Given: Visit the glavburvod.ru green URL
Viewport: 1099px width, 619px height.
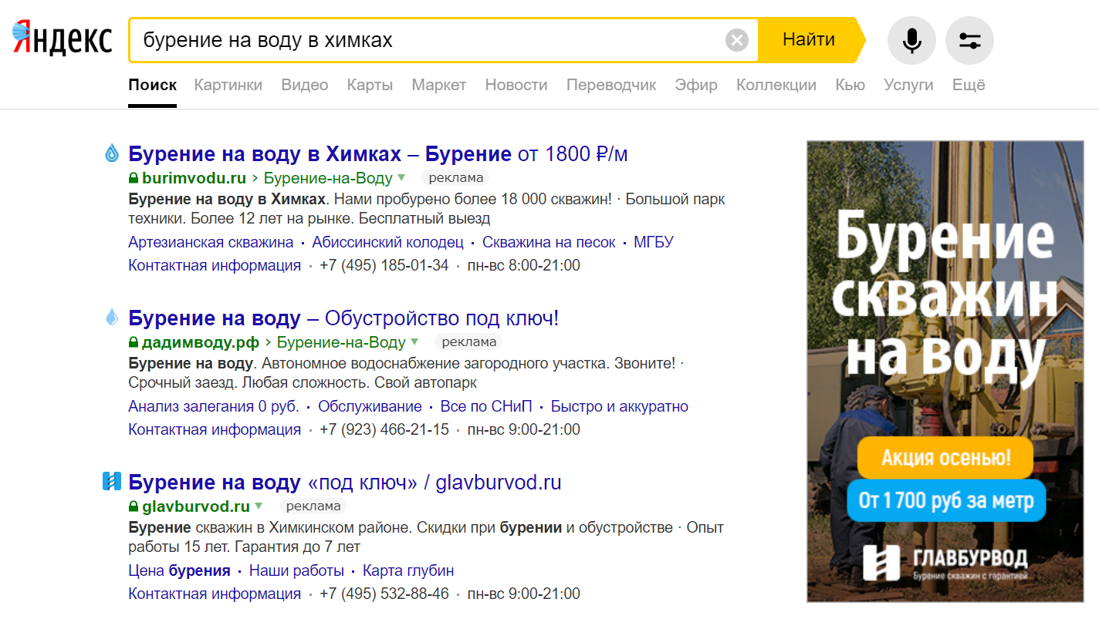Looking at the screenshot, I should coord(196,506).
